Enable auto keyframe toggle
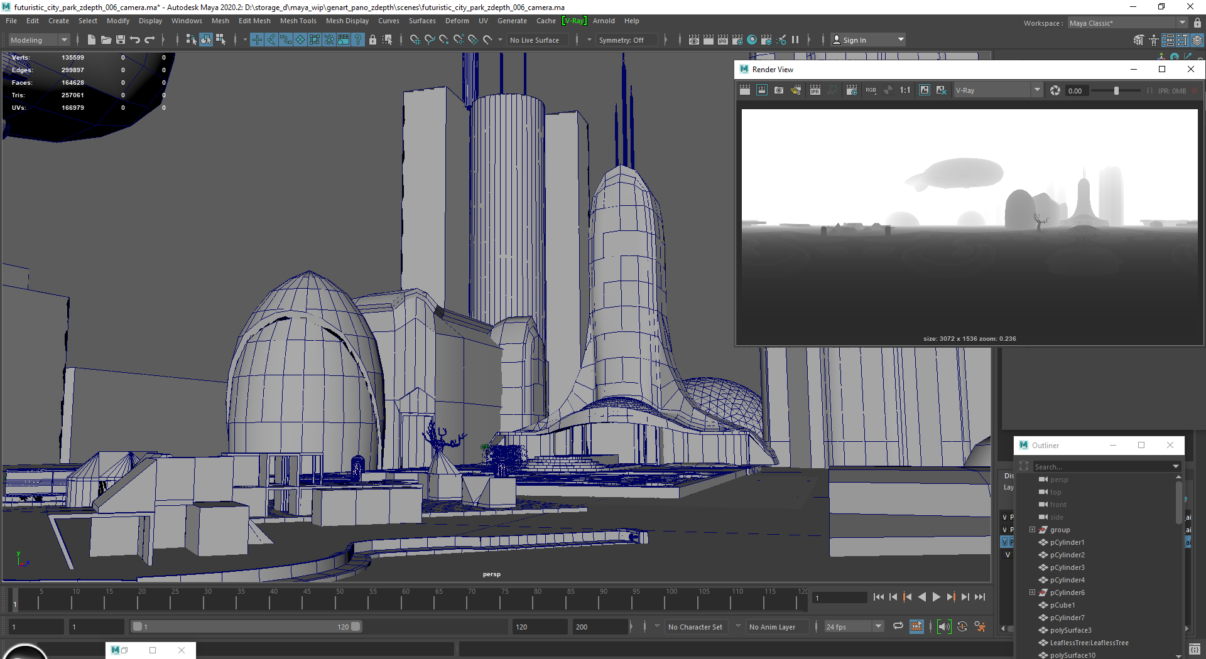1206x659 pixels. point(962,626)
